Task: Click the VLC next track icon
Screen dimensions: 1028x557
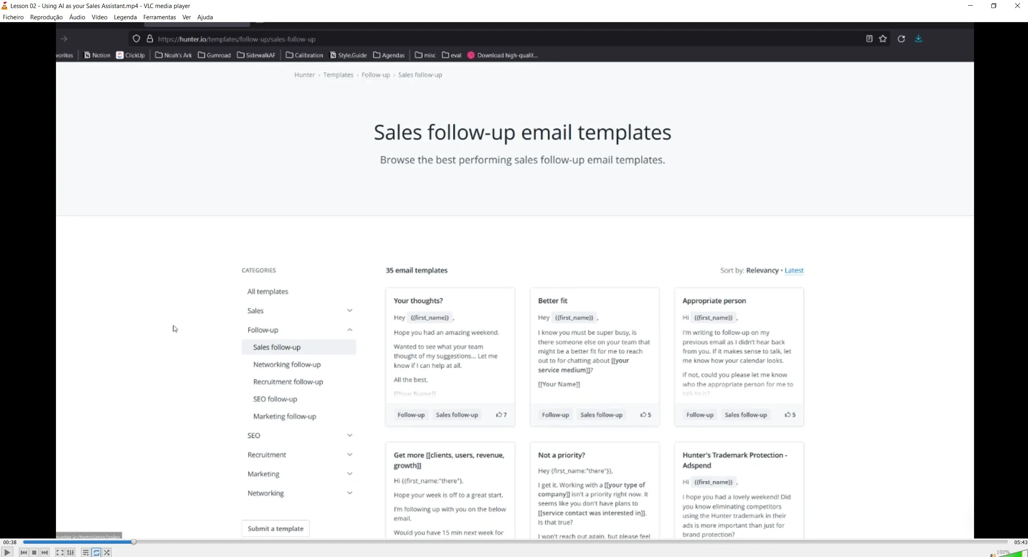Action: pos(44,552)
